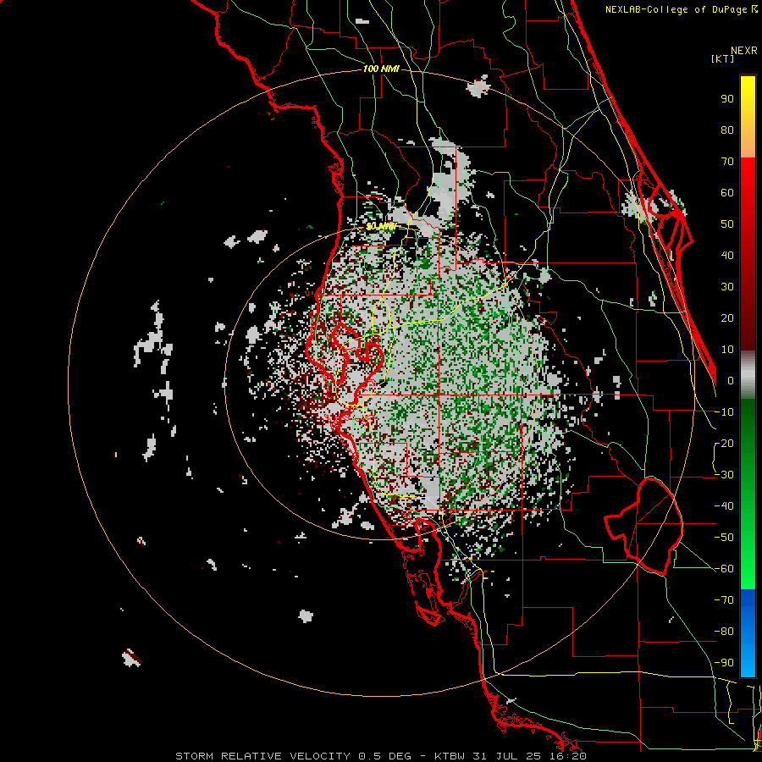
Task: Click the -70 scale value
Action: 724,600
